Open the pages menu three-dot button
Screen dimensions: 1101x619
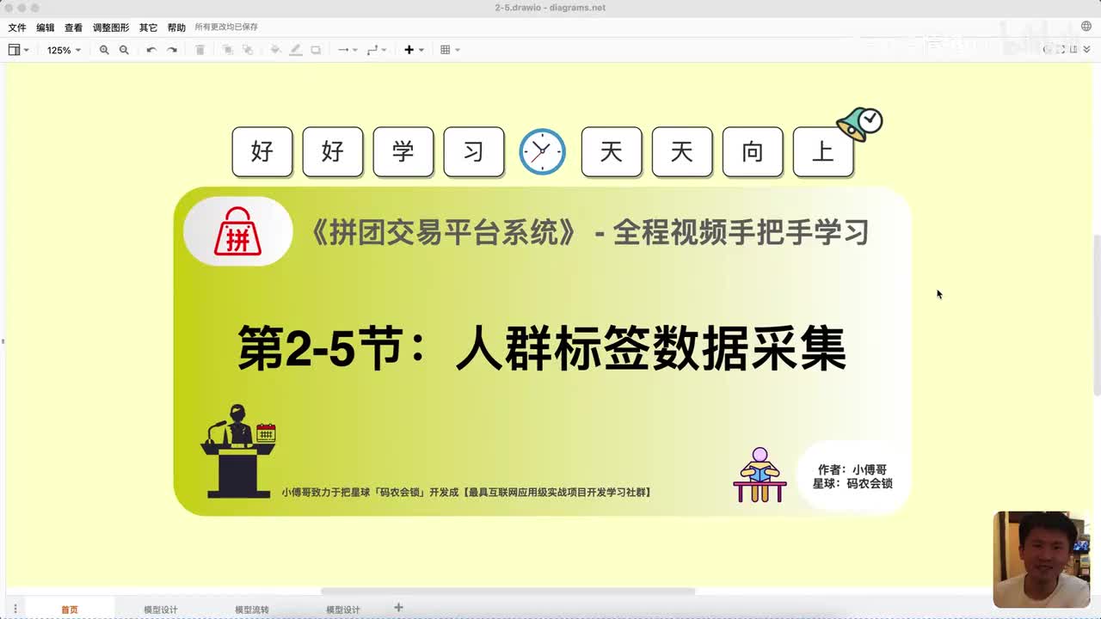point(15,609)
